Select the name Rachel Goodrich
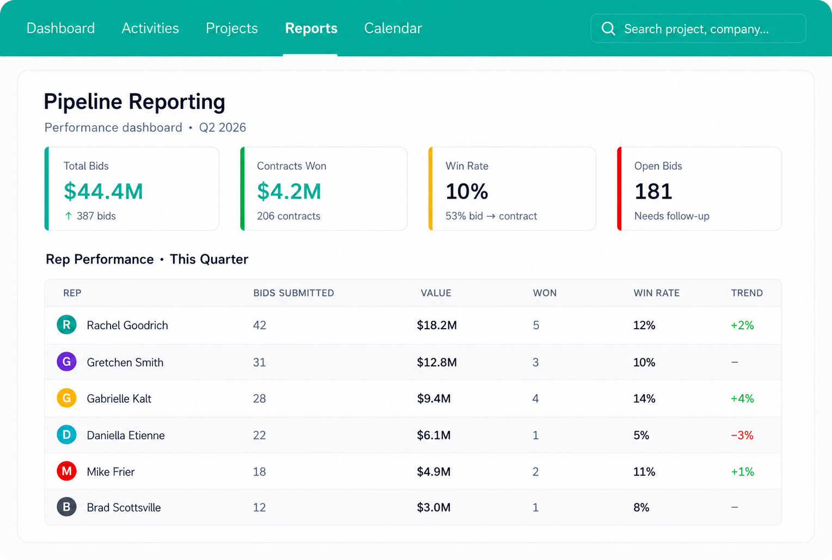Viewport: 832px width, 560px height. (127, 325)
